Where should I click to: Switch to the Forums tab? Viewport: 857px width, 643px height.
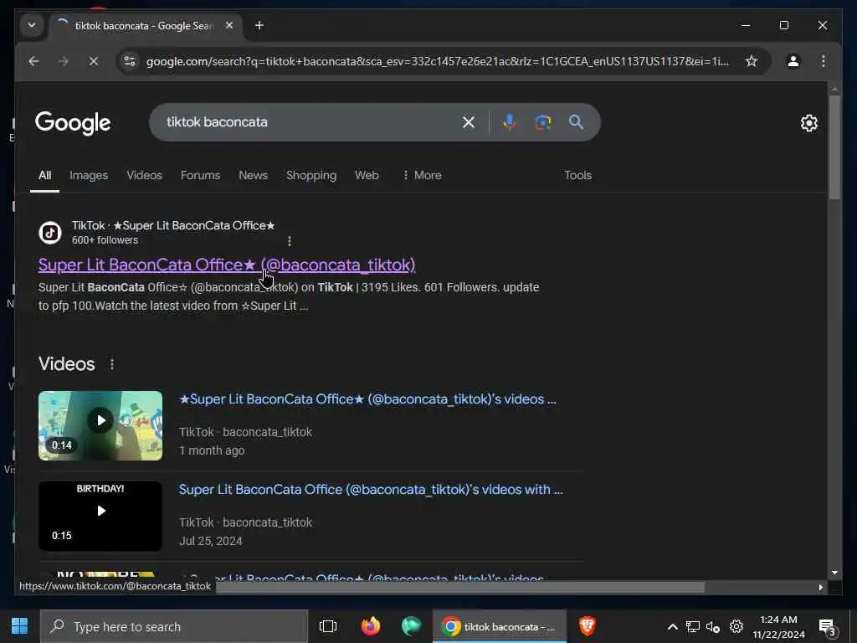[200, 175]
